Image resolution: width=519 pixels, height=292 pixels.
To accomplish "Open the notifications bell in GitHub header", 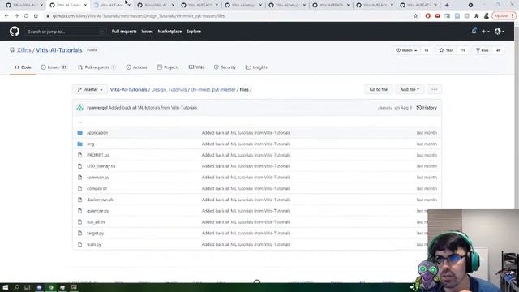I will 474,31.
